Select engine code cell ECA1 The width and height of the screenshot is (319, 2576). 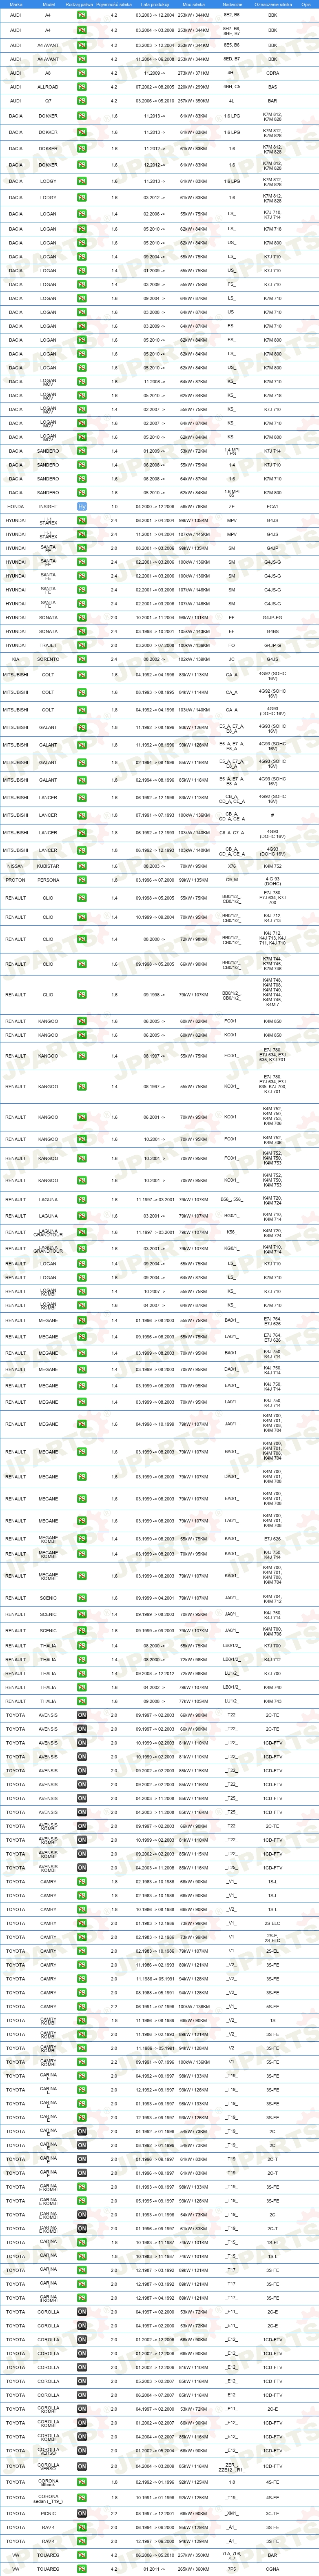point(273,506)
